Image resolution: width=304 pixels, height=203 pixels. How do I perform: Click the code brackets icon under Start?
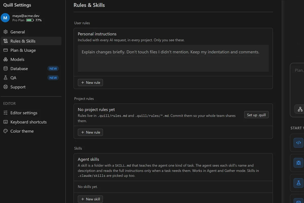[298, 143]
